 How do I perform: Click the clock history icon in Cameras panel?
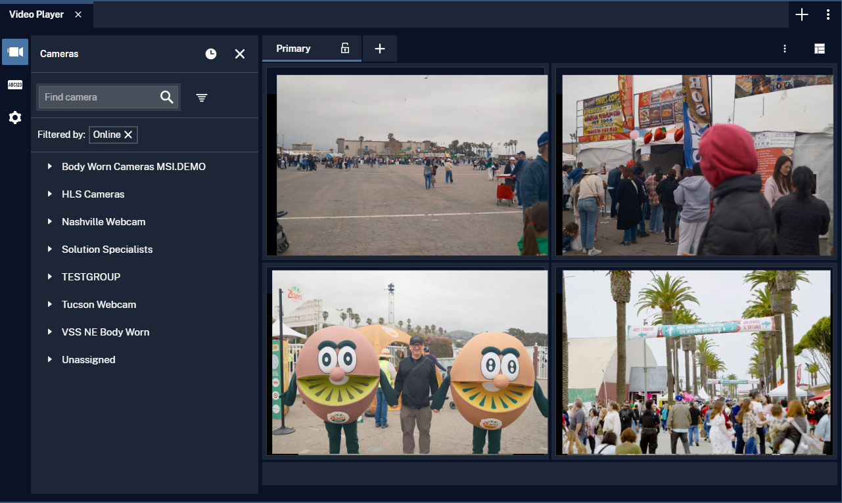[211, 54]
